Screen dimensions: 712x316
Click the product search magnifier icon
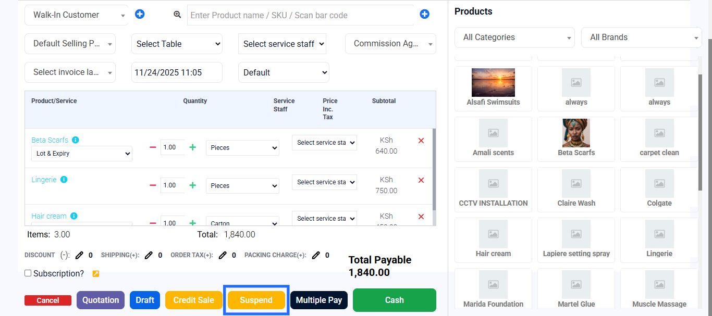coord(177,15)
